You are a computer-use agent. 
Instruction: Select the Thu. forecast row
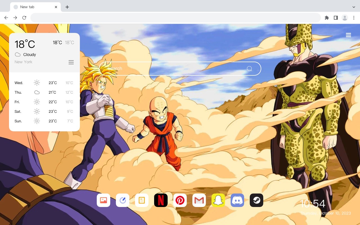point(44,92)
